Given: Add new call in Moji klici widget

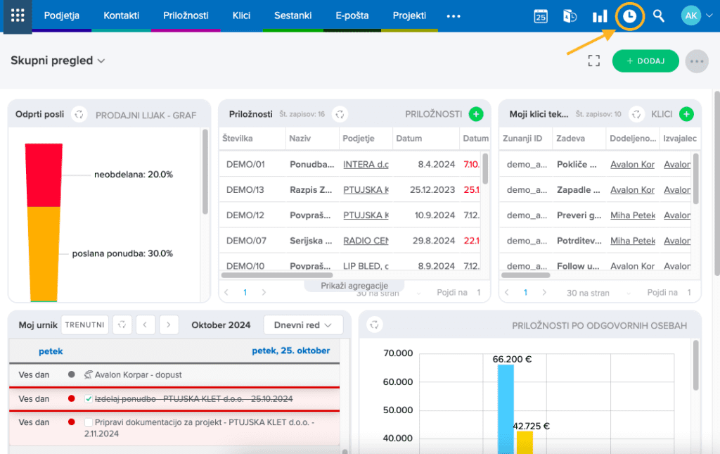Looking at the screenshot, I should pos(687,114).
